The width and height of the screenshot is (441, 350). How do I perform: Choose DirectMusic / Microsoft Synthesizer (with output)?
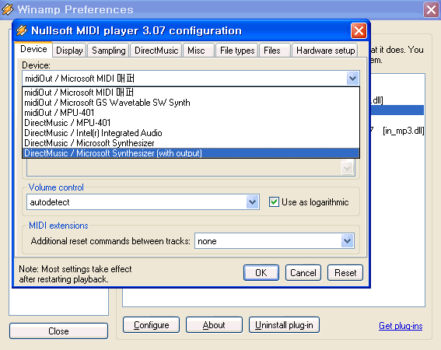pos(191,153)
